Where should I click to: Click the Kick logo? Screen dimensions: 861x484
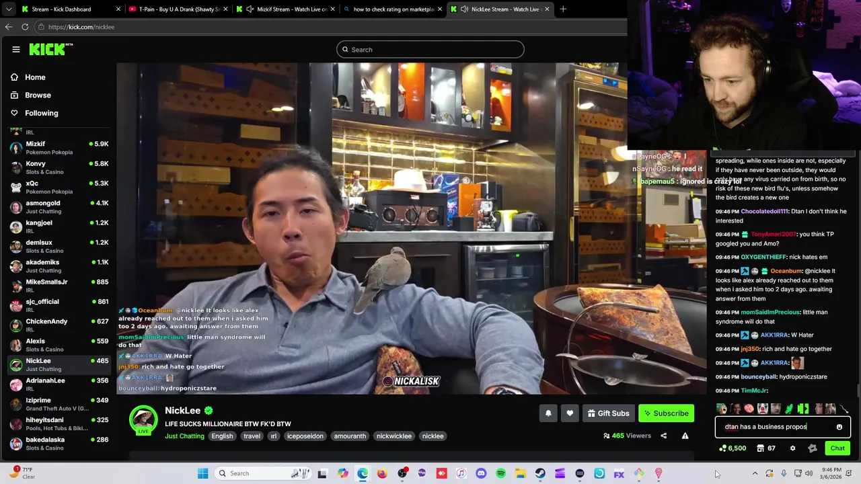pyautogui.click(x=50, y=49)
